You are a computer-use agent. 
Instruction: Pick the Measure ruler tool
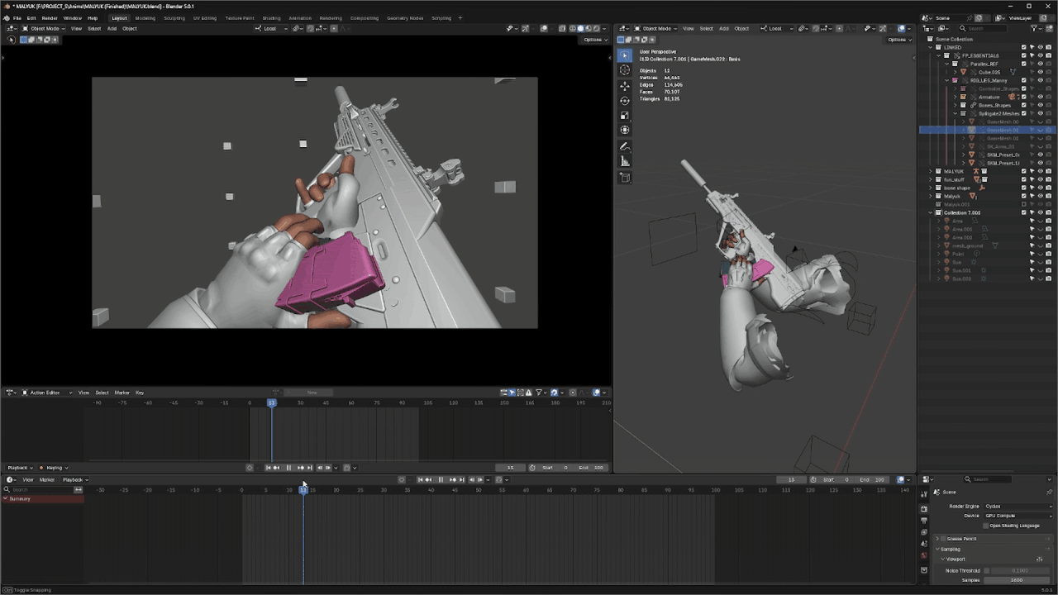point(625,162)
